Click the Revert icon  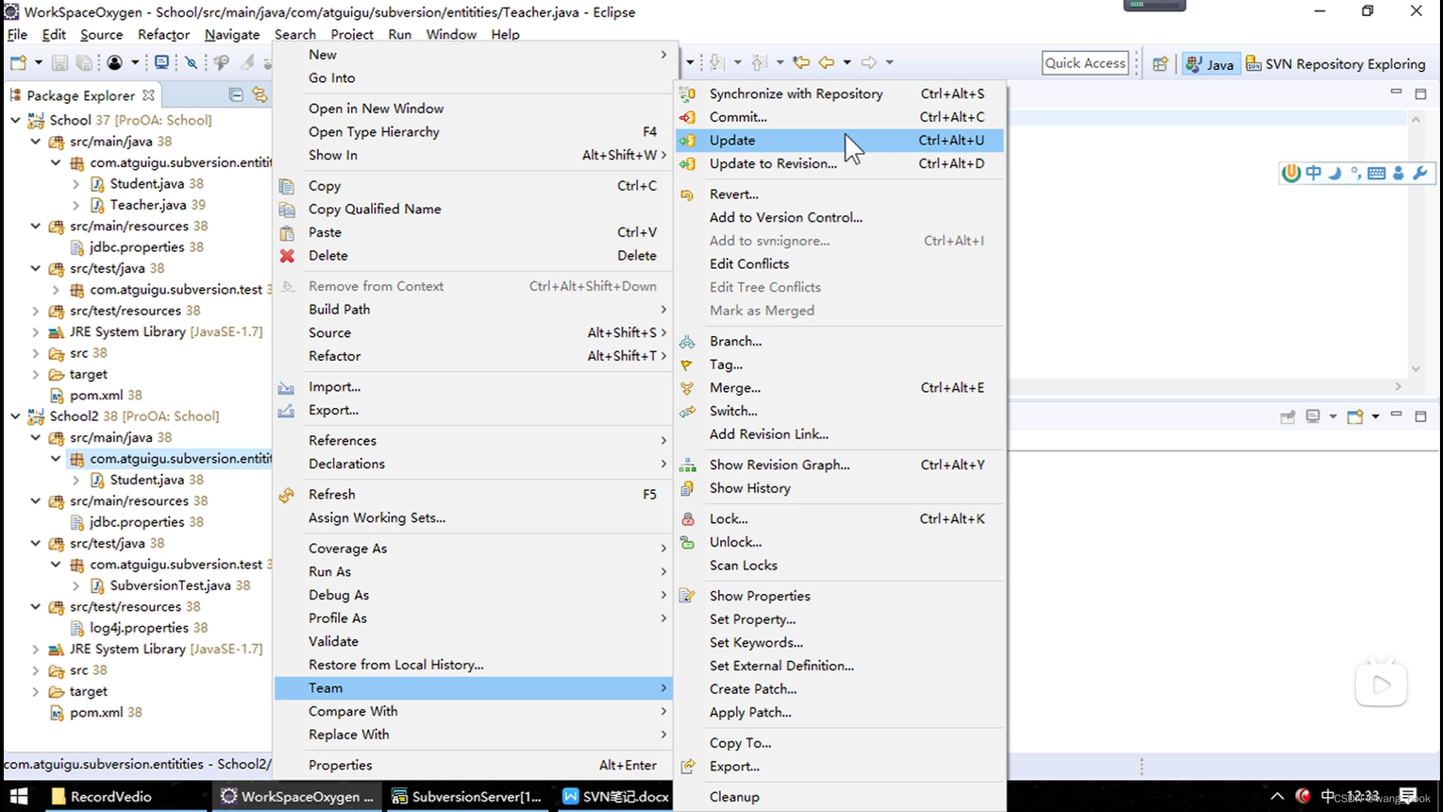[687, 195]
